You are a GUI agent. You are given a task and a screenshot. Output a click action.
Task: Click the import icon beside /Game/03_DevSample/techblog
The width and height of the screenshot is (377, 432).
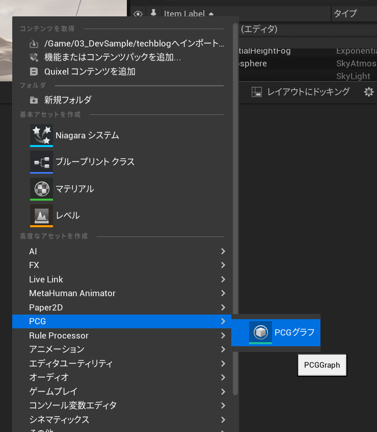click(x=34, y=43)
